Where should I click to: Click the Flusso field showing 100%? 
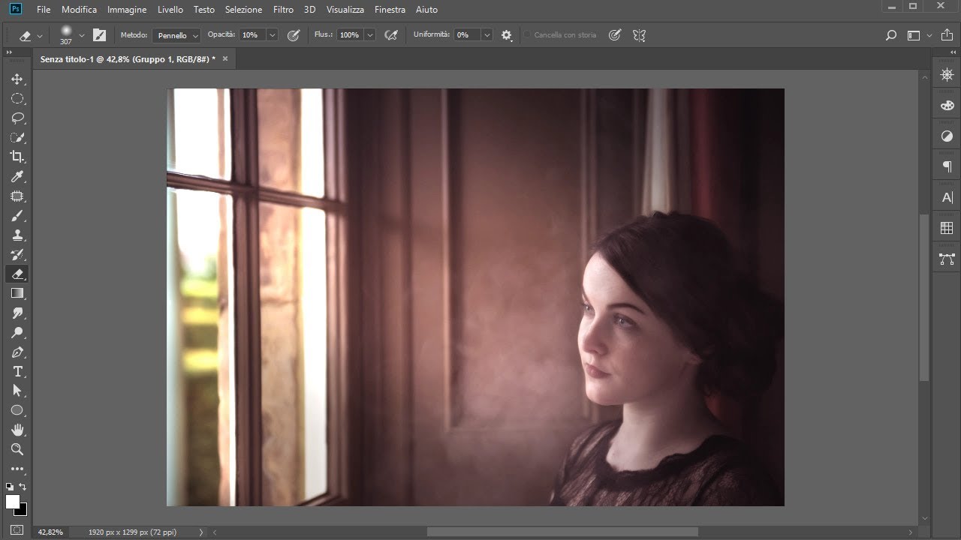350,35
